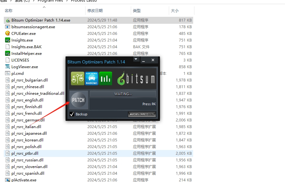The height and width of the screenshot is (182, 285).
Task: Select the pl_rsrc_finnish.dll icon
Action: [8, 107]
